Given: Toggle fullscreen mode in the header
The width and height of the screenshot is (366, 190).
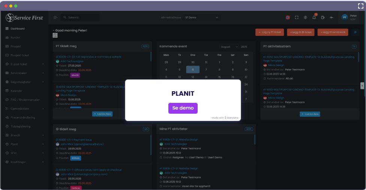Looking at the screenshot, I should coord(297,18).
